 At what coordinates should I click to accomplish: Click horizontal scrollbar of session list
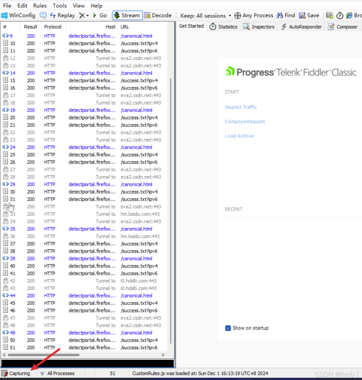point(44,355)
